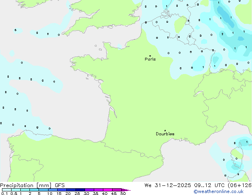Pick the 30–35 mm purple legend swatch
The height and width of the screenshot is (195, 252).
point(89,190)
